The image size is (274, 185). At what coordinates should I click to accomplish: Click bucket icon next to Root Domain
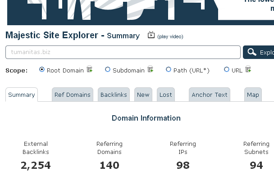tap(90, 69)
